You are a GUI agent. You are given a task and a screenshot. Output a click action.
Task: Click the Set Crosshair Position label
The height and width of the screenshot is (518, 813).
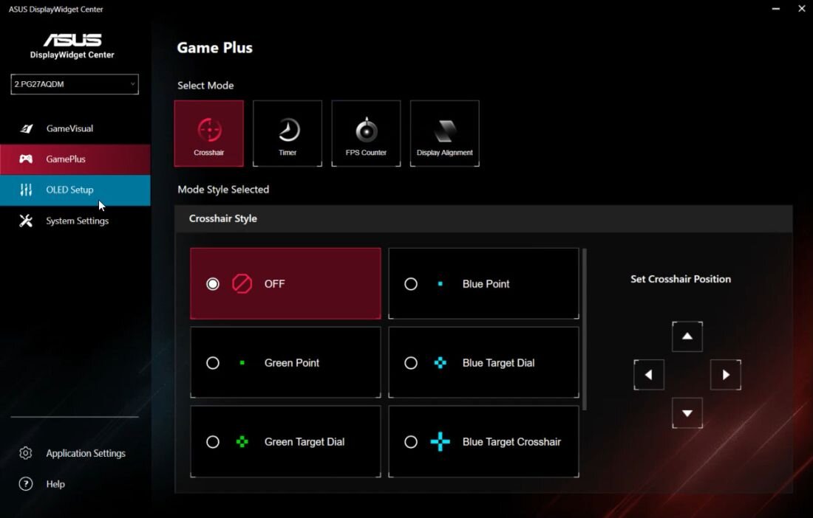click(681, 279)
